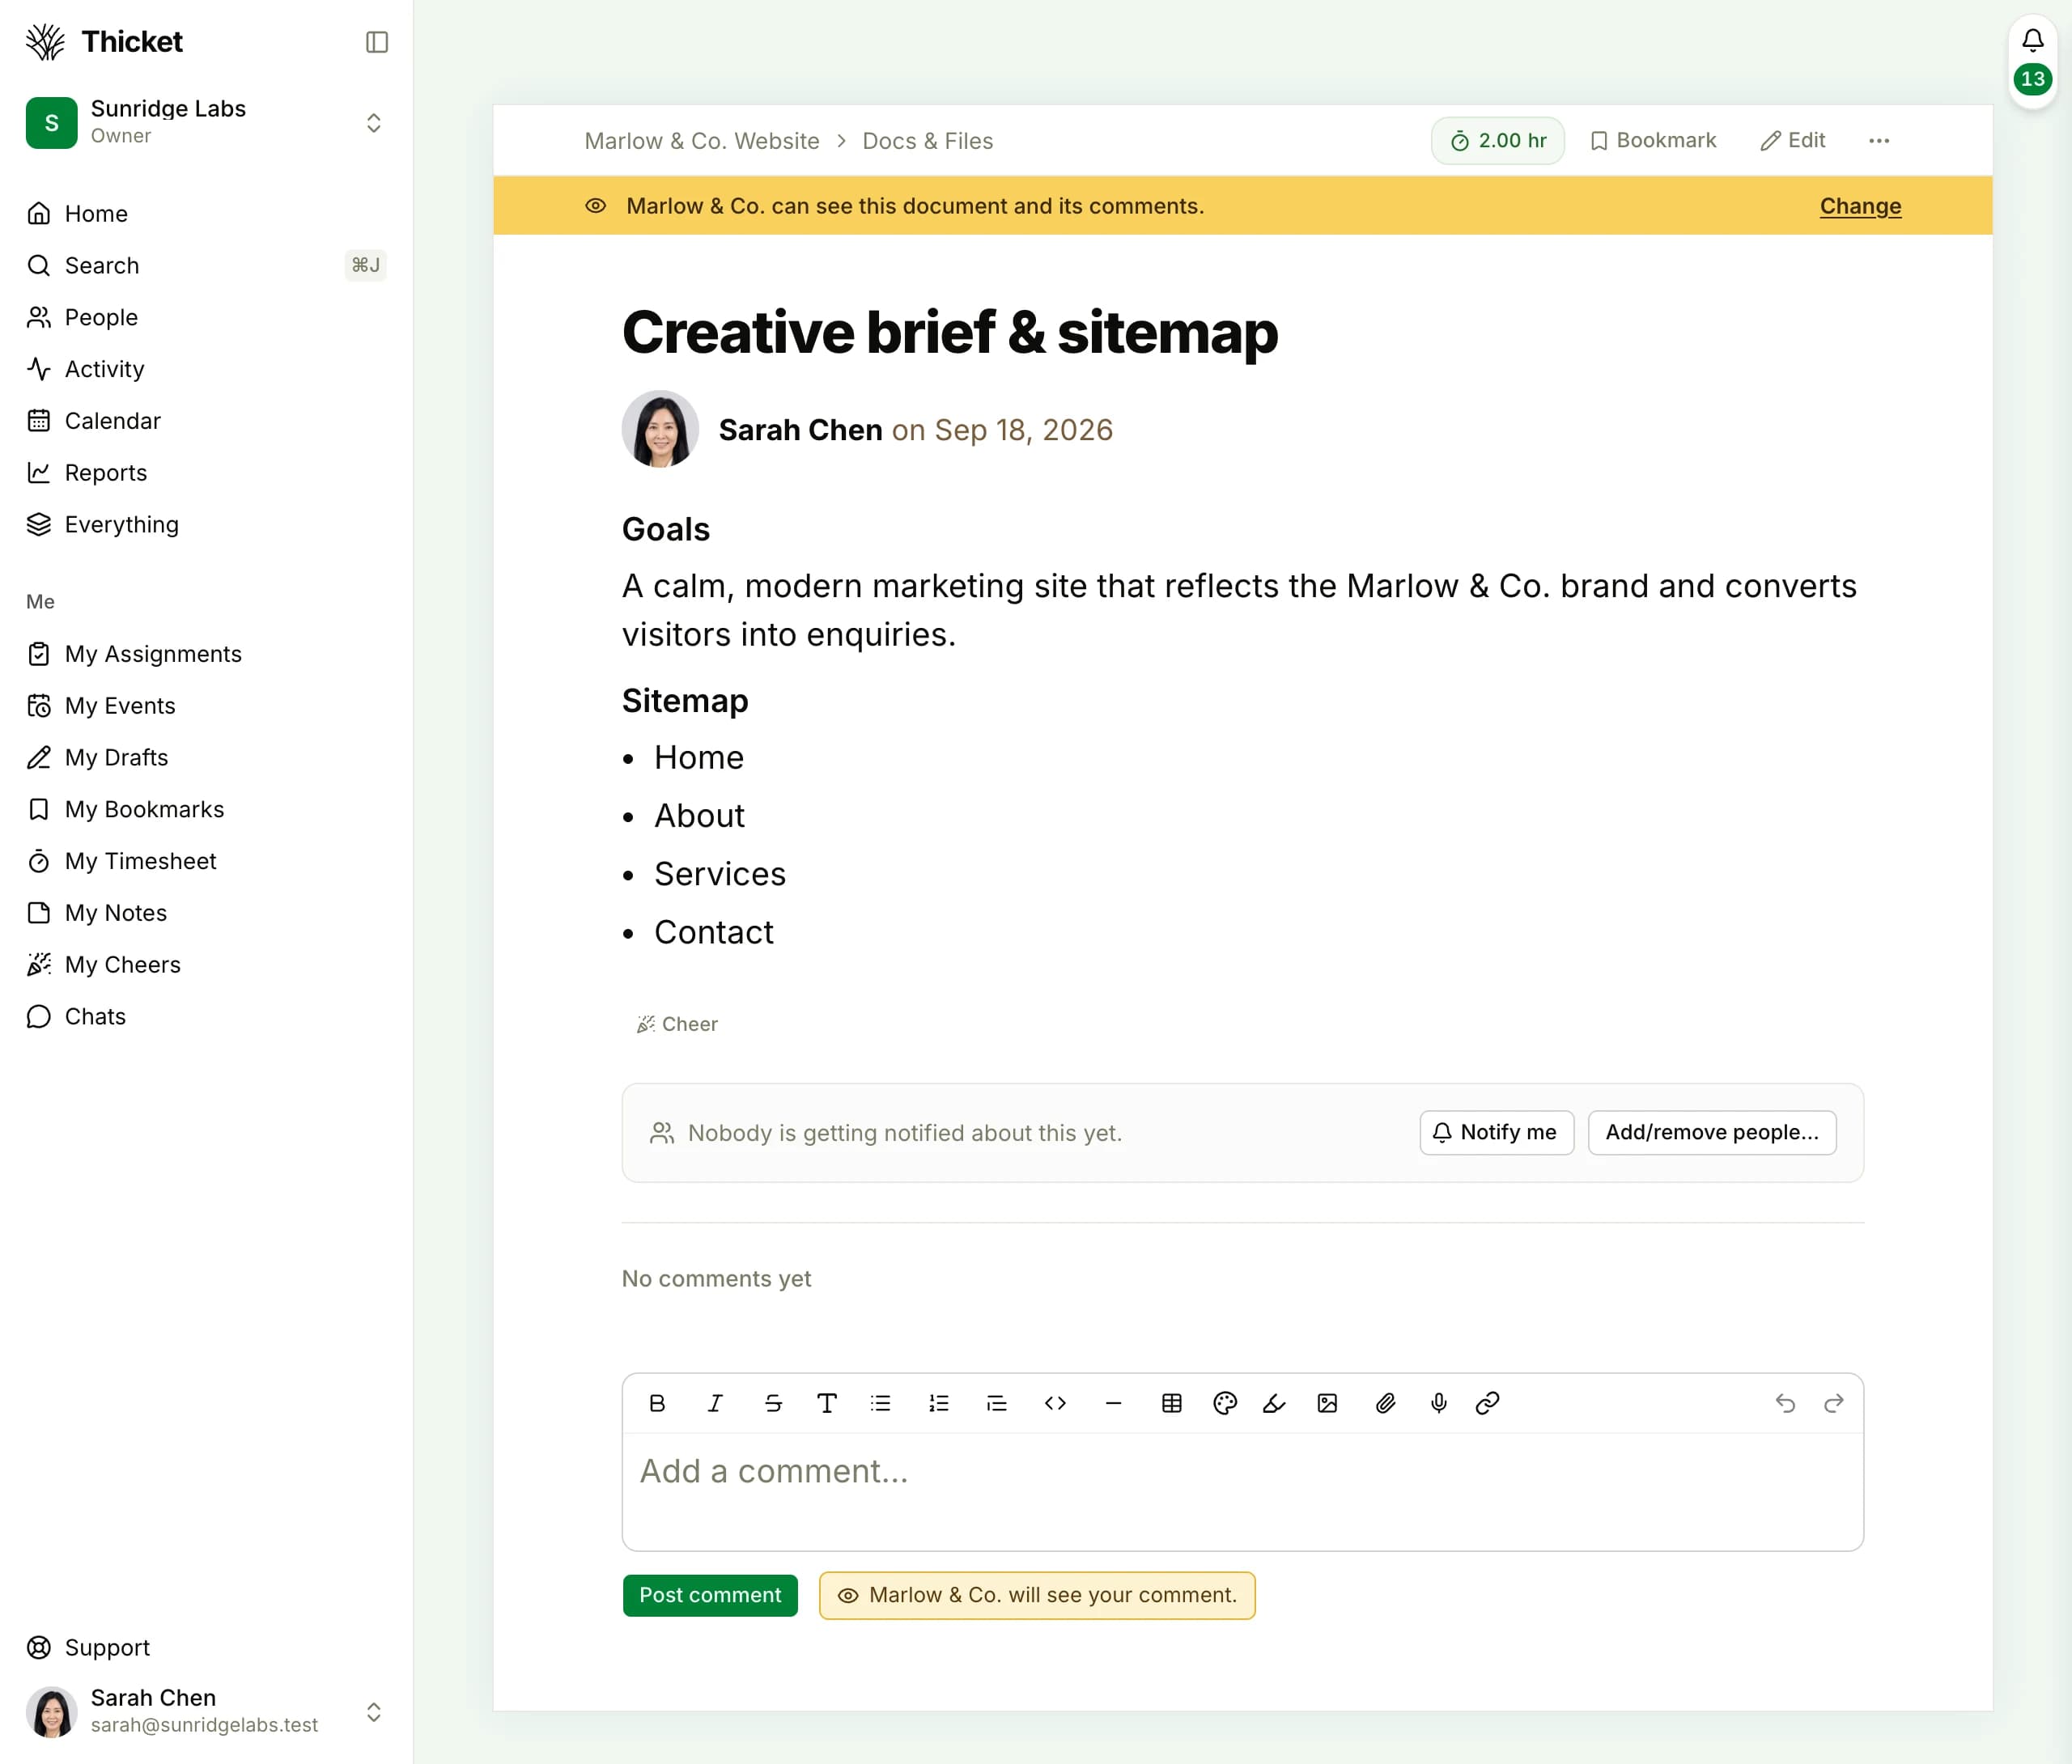
Task: Toggle bold formatting in comment editor
Action: 657,1403
